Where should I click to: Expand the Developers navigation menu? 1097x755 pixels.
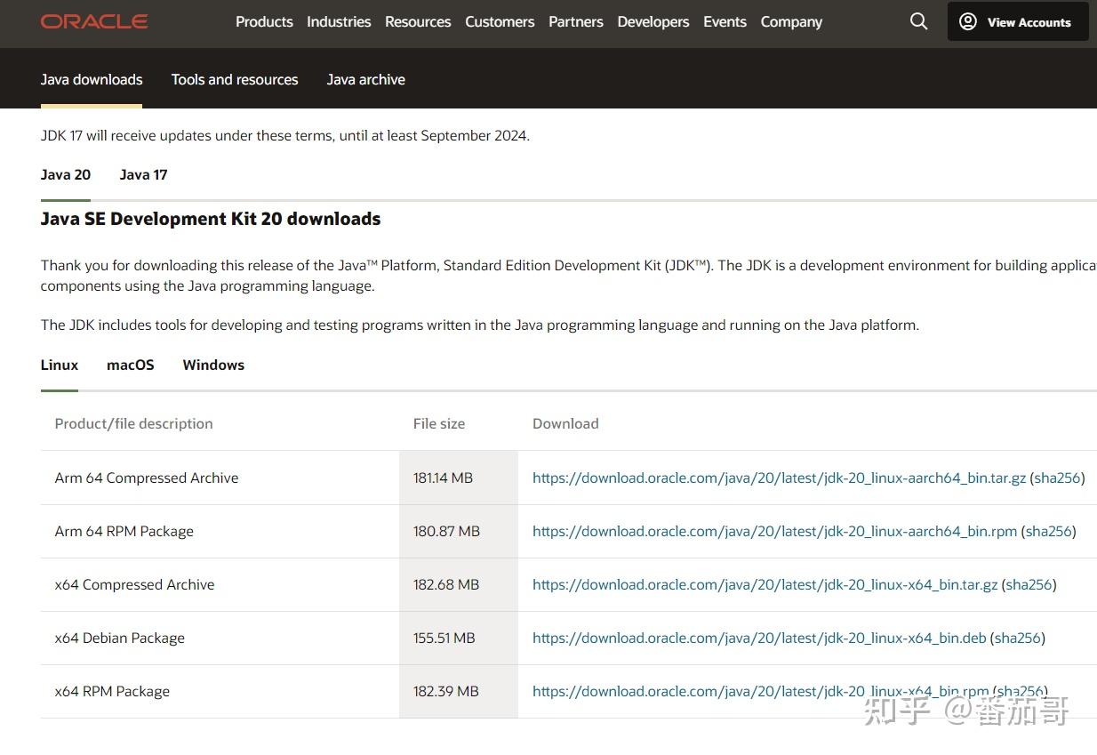click(x=653, y=21)
